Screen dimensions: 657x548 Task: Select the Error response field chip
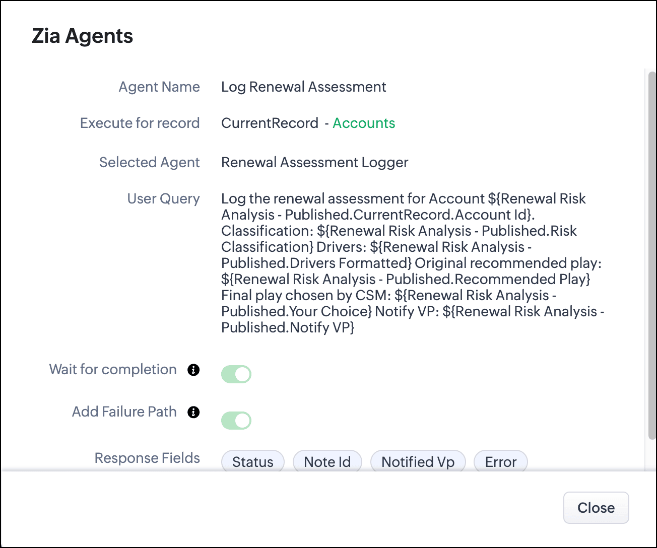click(501, 461)
